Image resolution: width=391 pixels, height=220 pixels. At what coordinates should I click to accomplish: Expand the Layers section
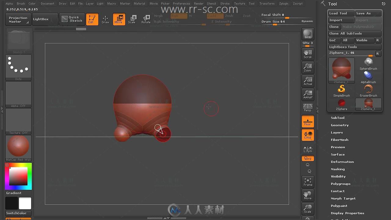337,132
